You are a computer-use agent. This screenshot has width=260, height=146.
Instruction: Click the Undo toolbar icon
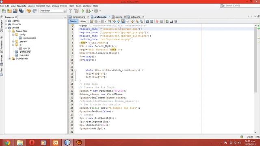[x=29, y=11]
